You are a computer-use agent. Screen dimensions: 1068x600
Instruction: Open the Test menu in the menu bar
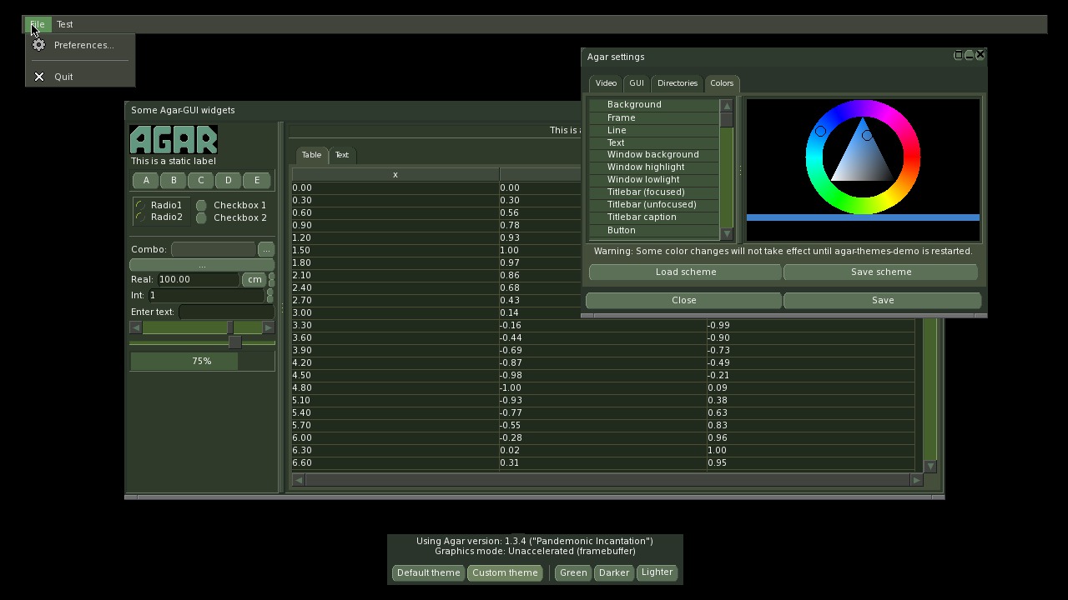pyautogui.click(x=64, y=24)
